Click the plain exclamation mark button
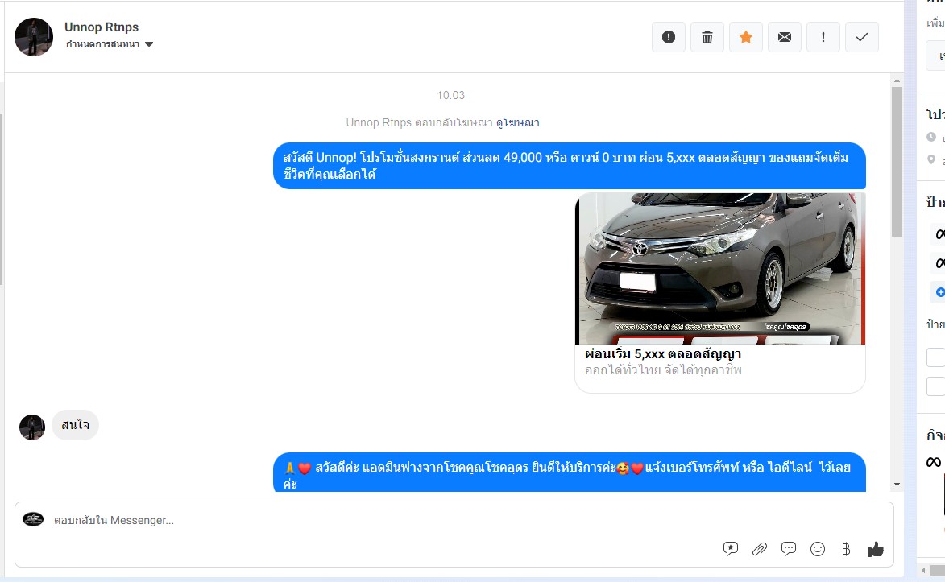The width and height of the screenshot is (945, 582). 823,37
